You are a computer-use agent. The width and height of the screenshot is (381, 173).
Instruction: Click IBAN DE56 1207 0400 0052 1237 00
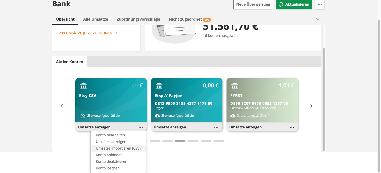click(x=259, y=104)
